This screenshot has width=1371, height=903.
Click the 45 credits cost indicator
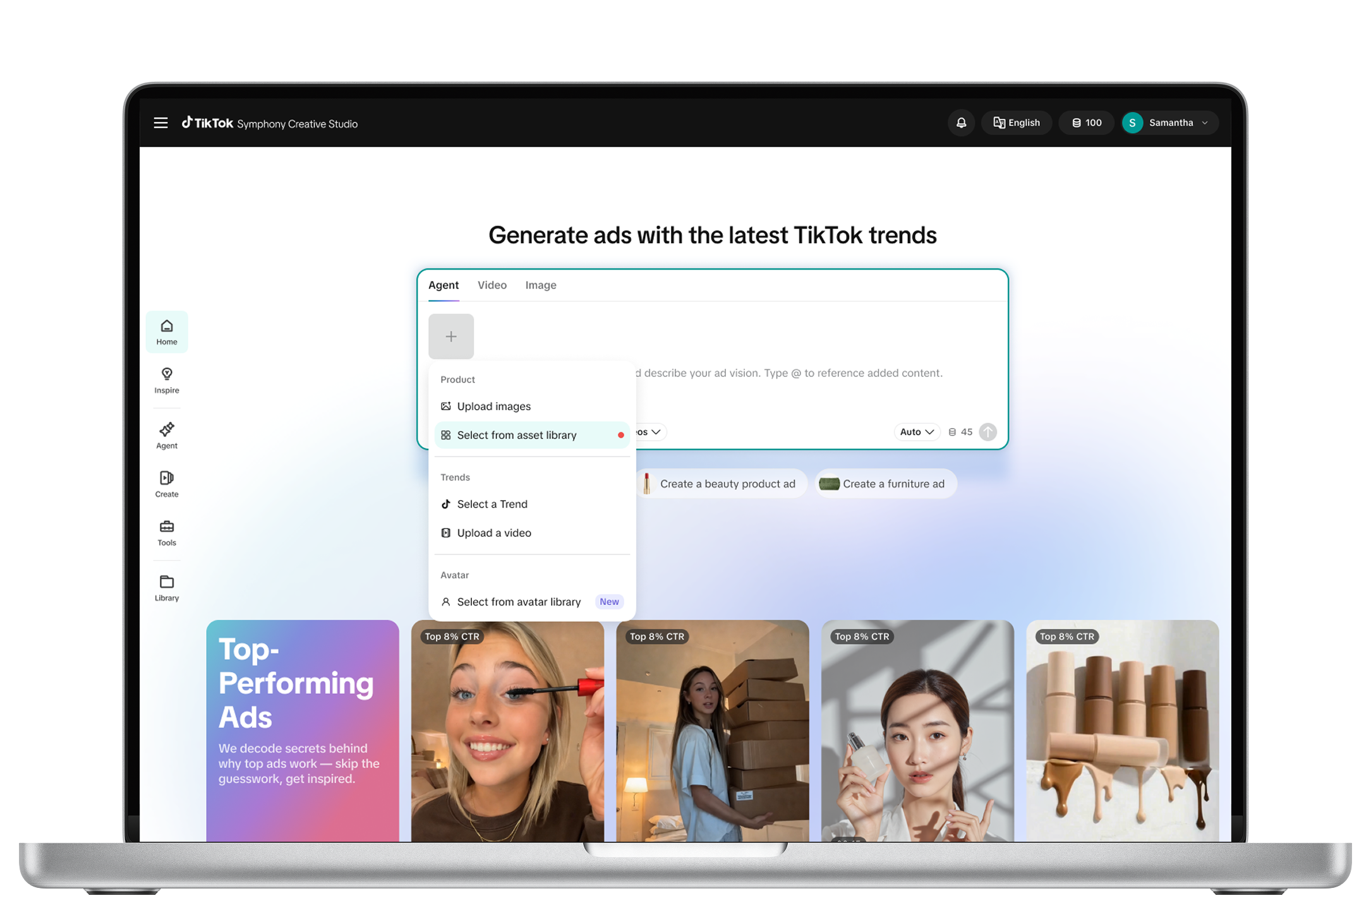click(960, 432)
